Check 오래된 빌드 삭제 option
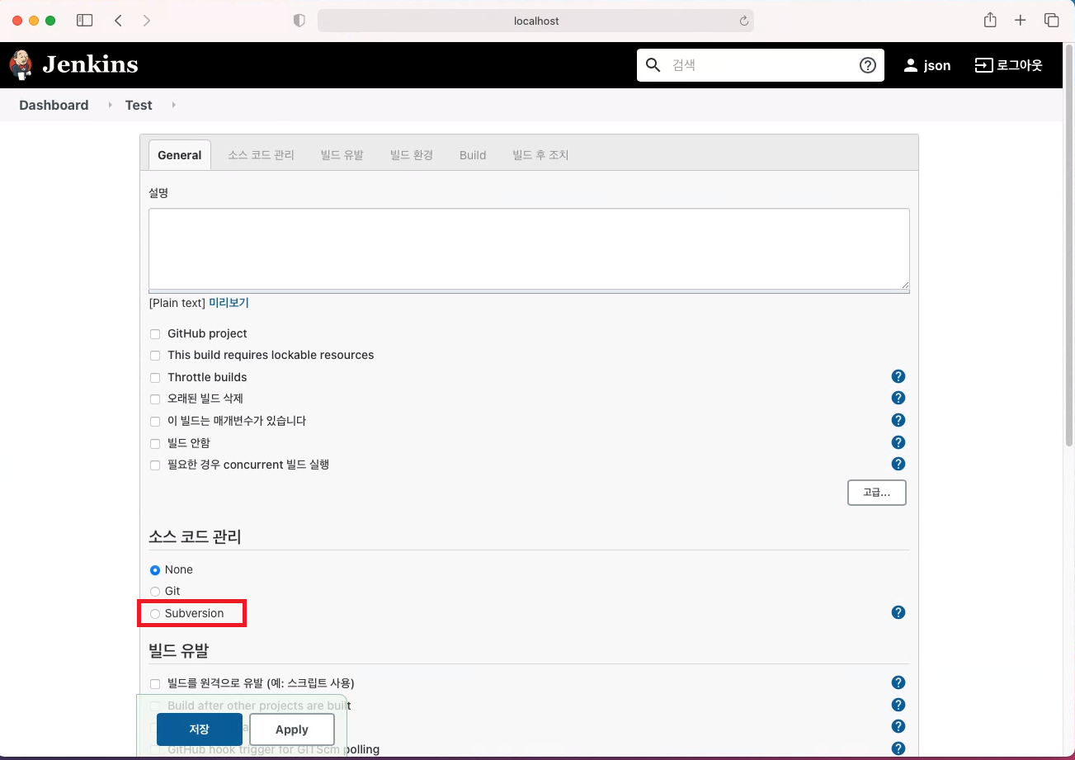 [x=155, y=399]
